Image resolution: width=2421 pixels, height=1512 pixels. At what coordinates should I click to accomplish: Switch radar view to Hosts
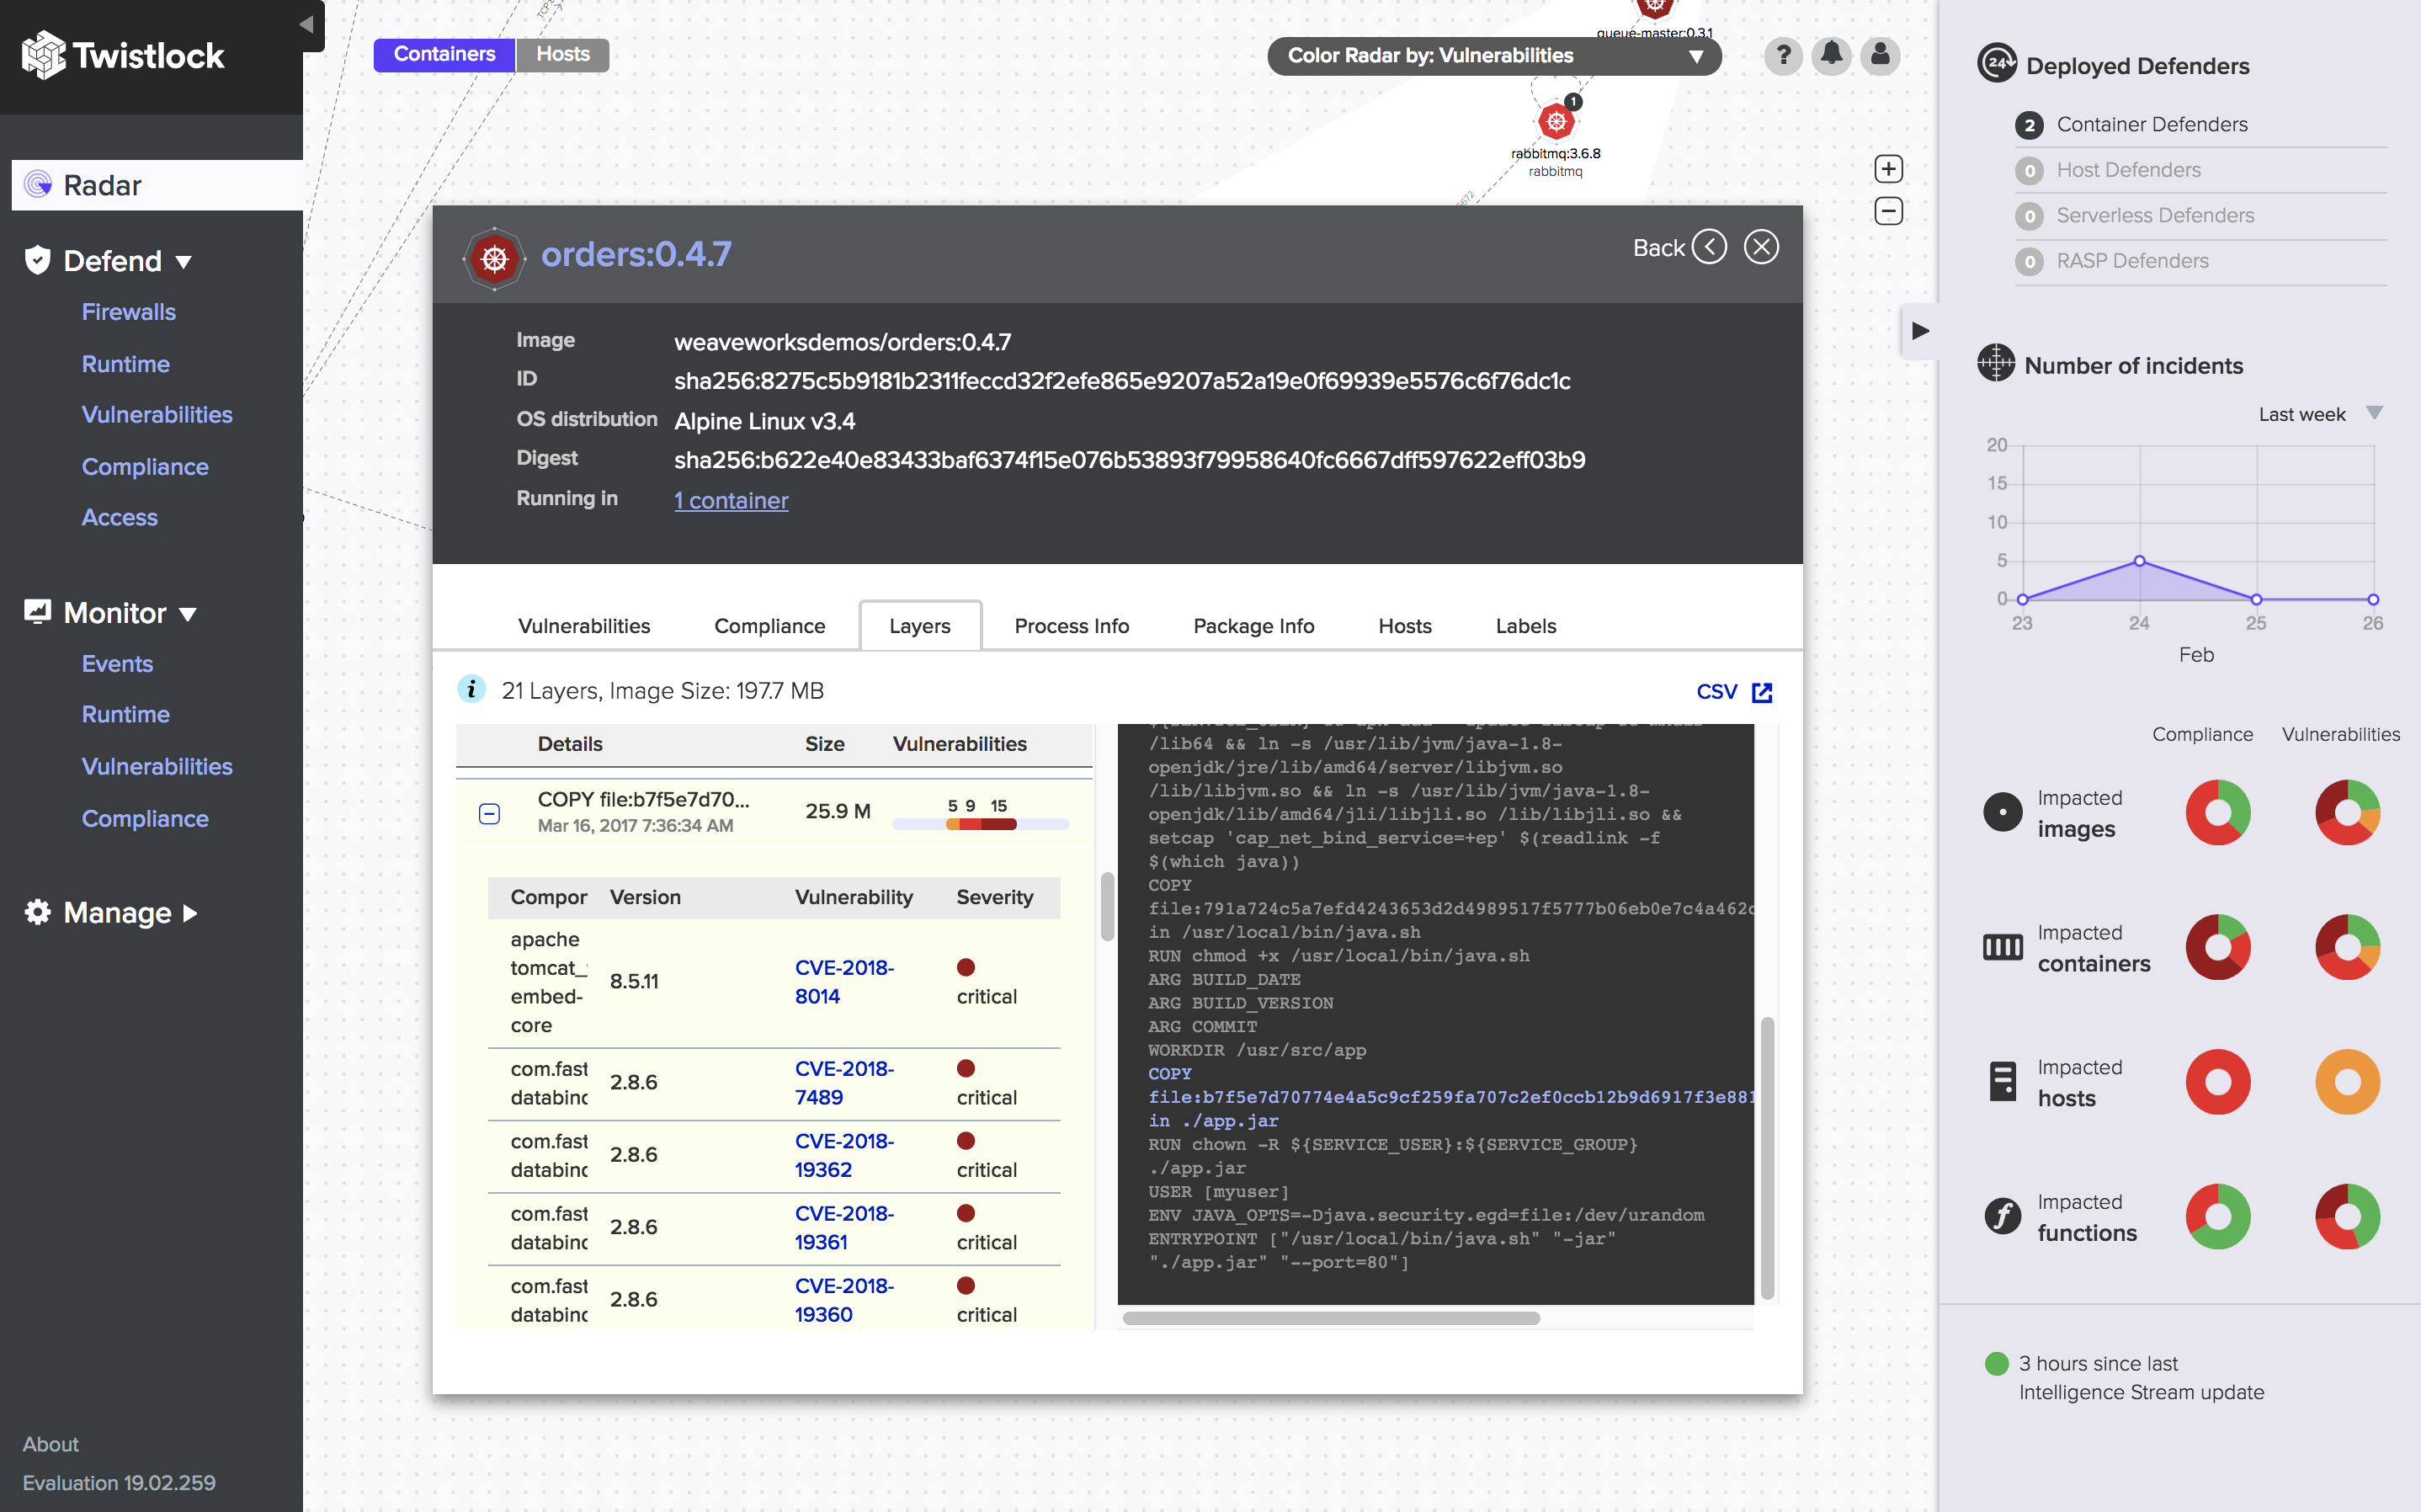coord(561,54)
